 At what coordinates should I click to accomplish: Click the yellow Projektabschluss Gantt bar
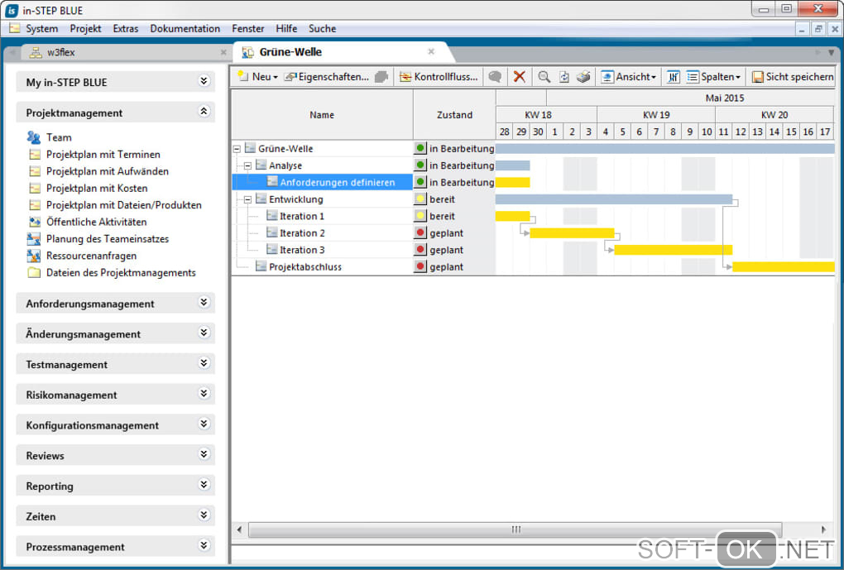[783, 267]
